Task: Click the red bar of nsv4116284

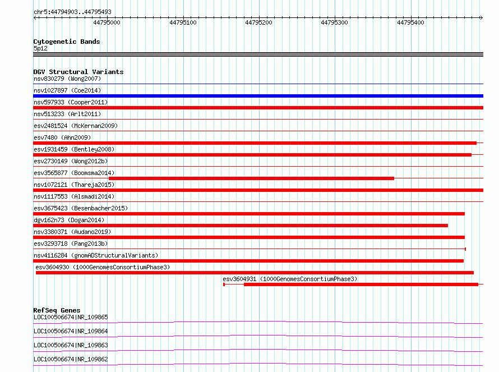Action: tap(248, 261)
